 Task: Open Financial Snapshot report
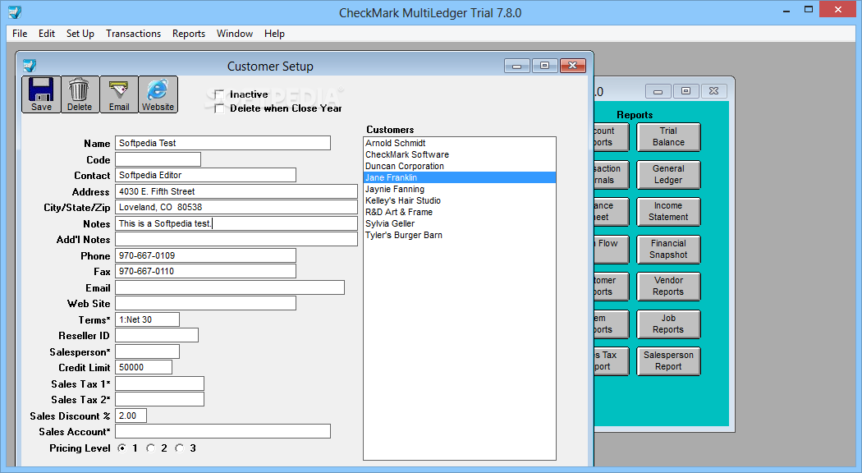tap(668, 249)
